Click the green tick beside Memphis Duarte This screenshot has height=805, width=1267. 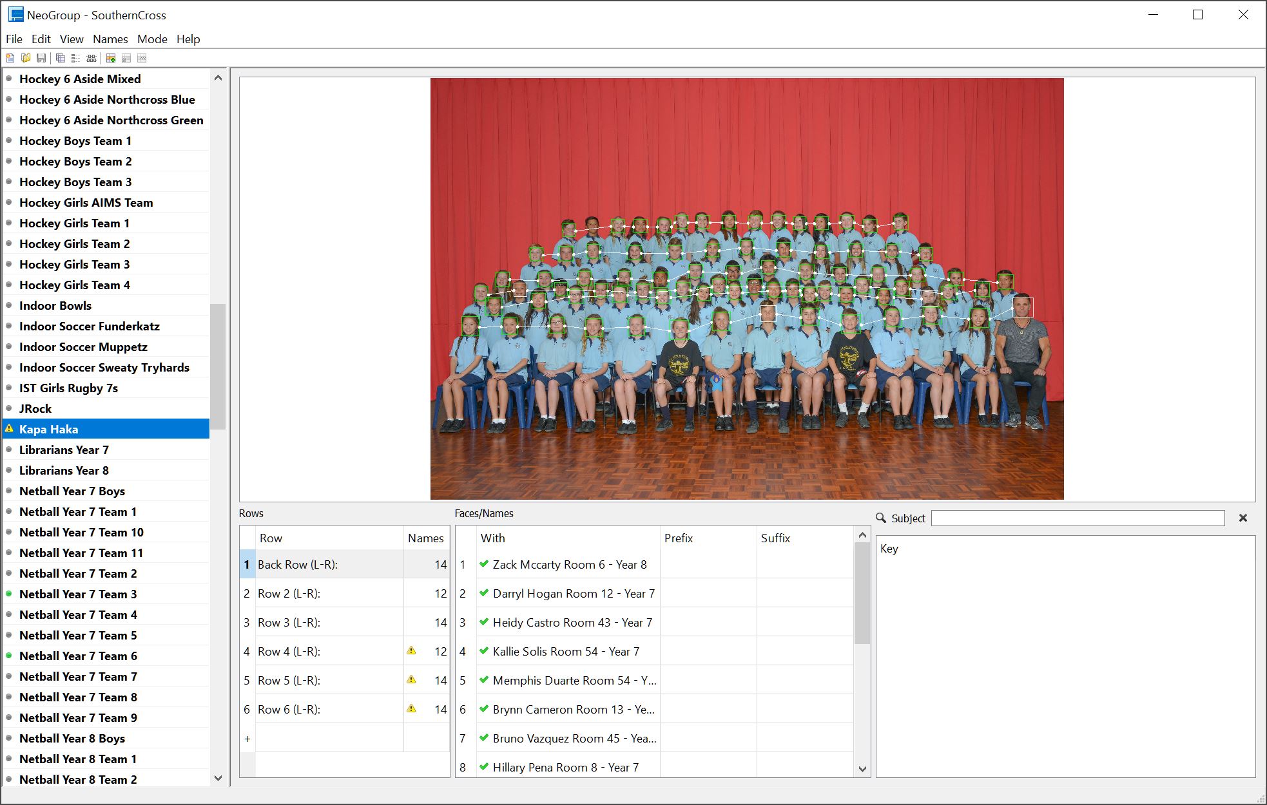point(484,680)
